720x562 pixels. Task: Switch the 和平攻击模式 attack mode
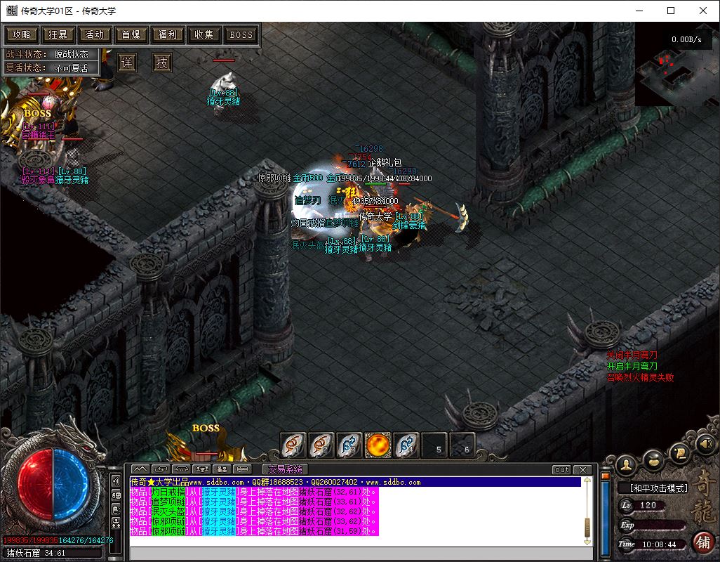(653, 488)
